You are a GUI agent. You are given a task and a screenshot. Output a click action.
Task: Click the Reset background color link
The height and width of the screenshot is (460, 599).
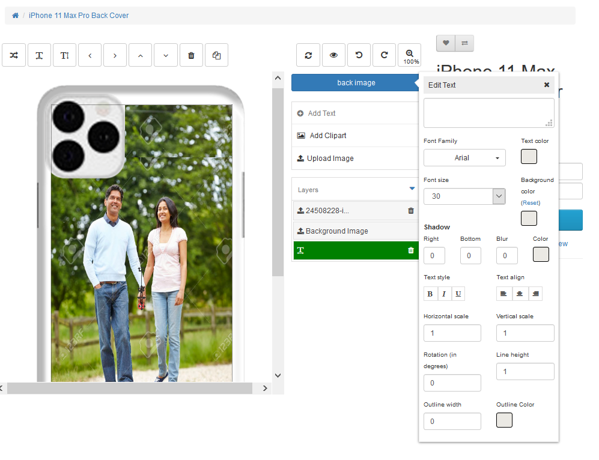click(531, 203)
